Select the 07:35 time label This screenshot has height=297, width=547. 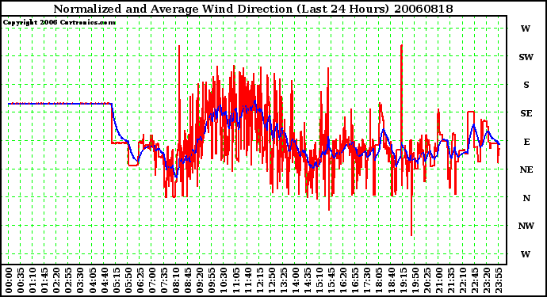click(164, 280)
